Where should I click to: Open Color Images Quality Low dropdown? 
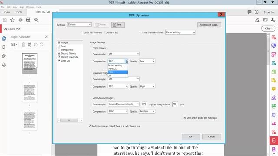(x=147, y=61)
